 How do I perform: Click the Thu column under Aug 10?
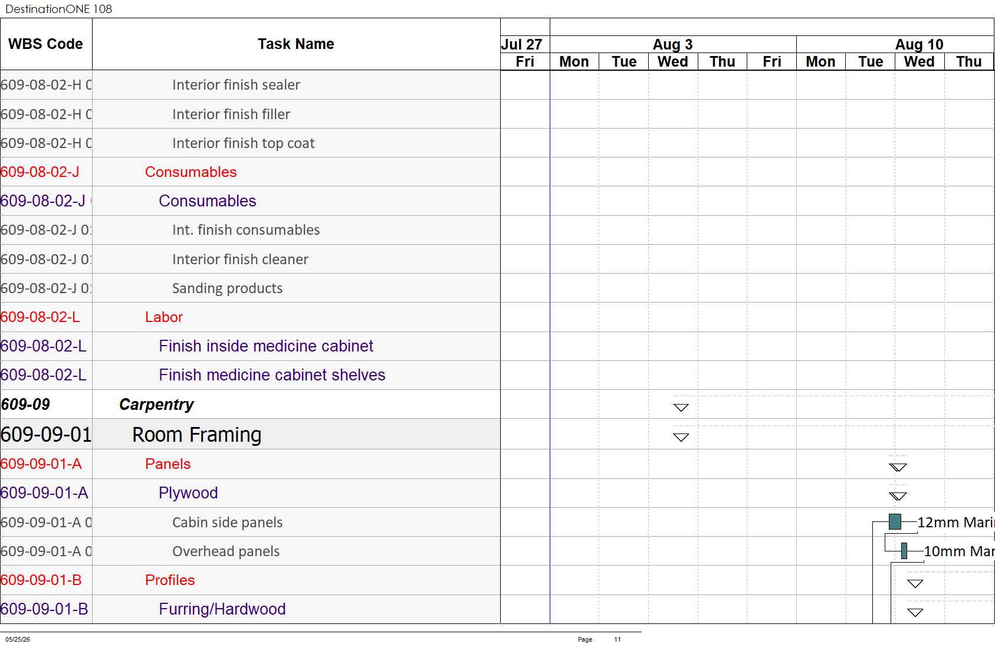(969, 62)
